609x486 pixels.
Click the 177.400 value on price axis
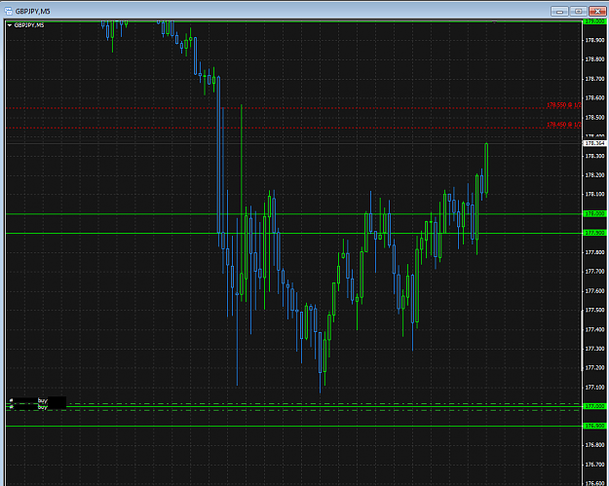594,329
